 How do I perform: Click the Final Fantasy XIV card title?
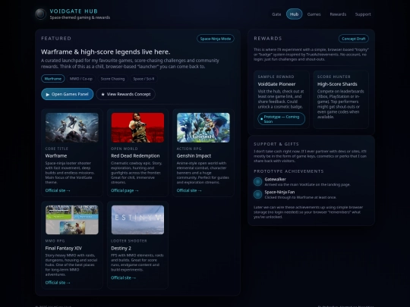coord(64,249)
